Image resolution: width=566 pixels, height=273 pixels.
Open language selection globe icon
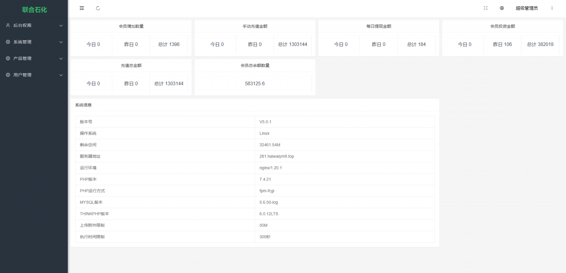(502, 8)
